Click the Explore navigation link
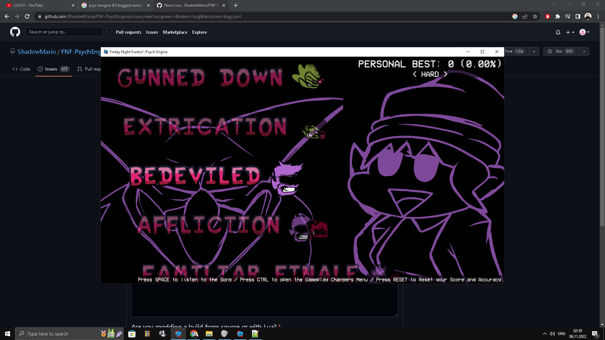The image size is (605, 340). click(199, 32)
